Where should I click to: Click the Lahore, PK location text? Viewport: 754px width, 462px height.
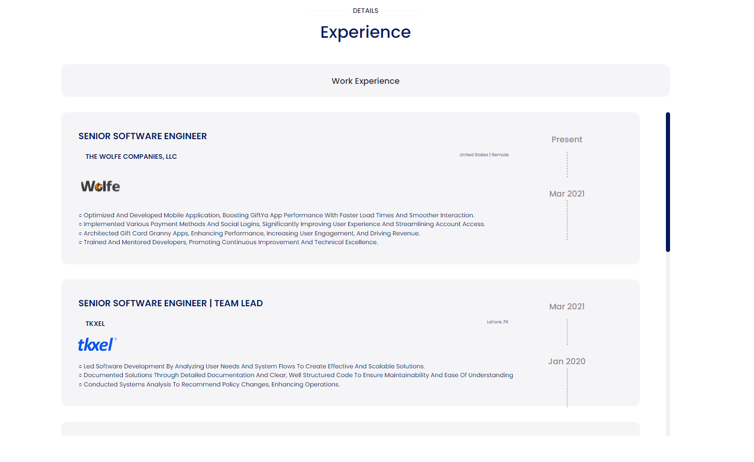497,322
